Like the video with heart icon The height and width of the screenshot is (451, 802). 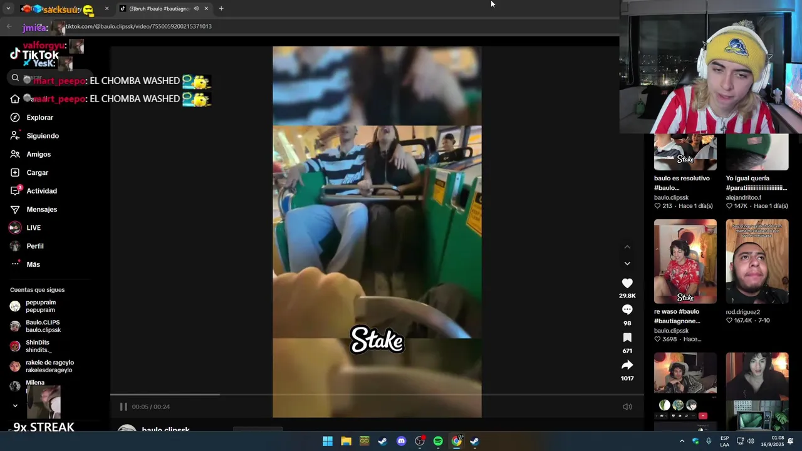pyautogui.click(x=627, y=284)
